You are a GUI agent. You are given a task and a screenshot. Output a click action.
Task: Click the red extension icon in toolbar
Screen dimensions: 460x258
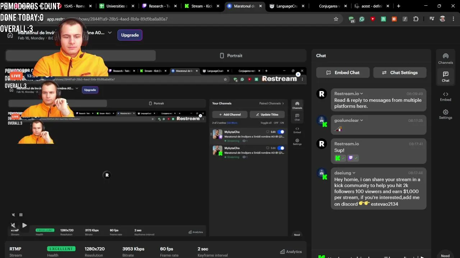(x=373, y=19)
